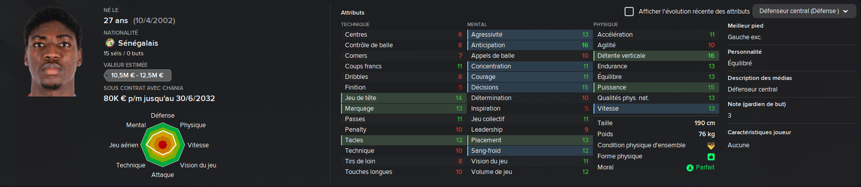Click the Sang-froid attribute row

(x=529, y=151)
